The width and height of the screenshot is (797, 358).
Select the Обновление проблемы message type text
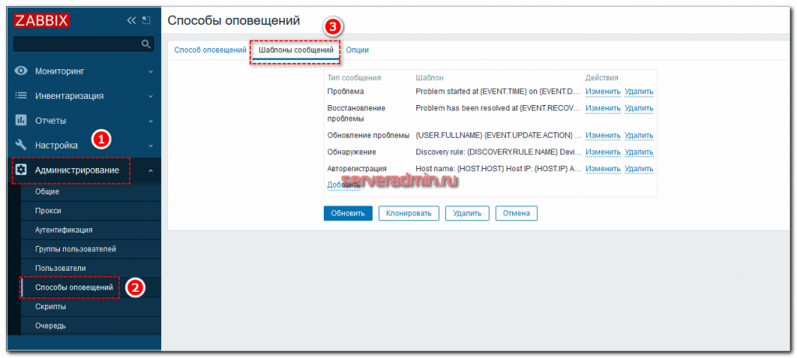click(x=368, y=135)
